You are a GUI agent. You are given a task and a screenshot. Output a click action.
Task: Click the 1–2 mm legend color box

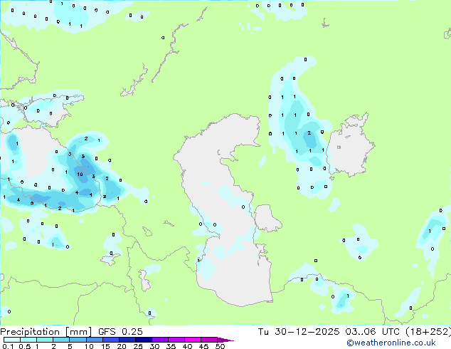pyautogui.click(x=45, y=340)
